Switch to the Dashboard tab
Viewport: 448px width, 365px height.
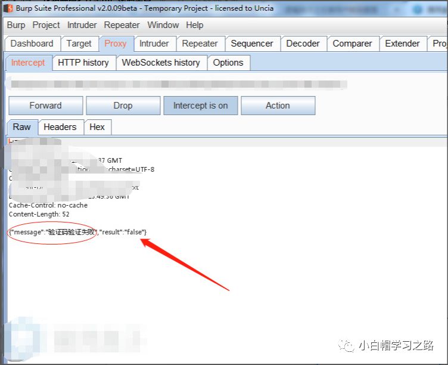pos(32,44)
